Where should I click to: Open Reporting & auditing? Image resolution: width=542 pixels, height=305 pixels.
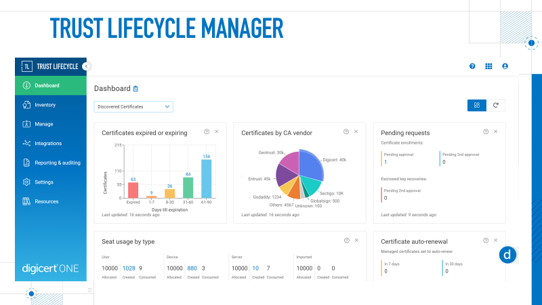pos(51,163)
